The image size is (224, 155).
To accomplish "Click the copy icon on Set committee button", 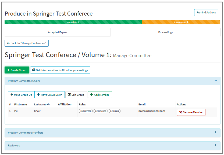I will point(33,70).
